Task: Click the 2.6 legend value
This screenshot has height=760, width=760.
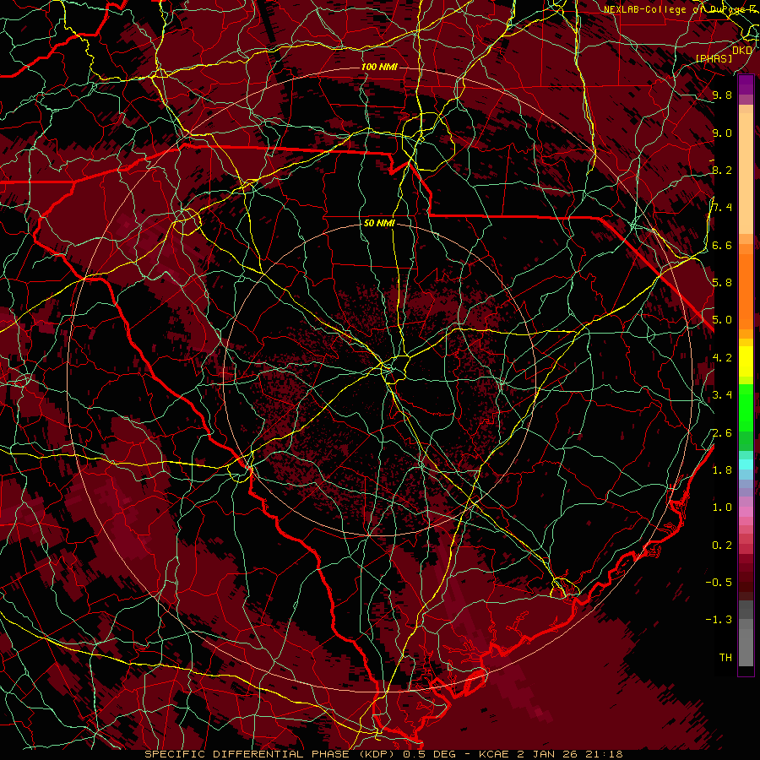Action: [722, 433]
